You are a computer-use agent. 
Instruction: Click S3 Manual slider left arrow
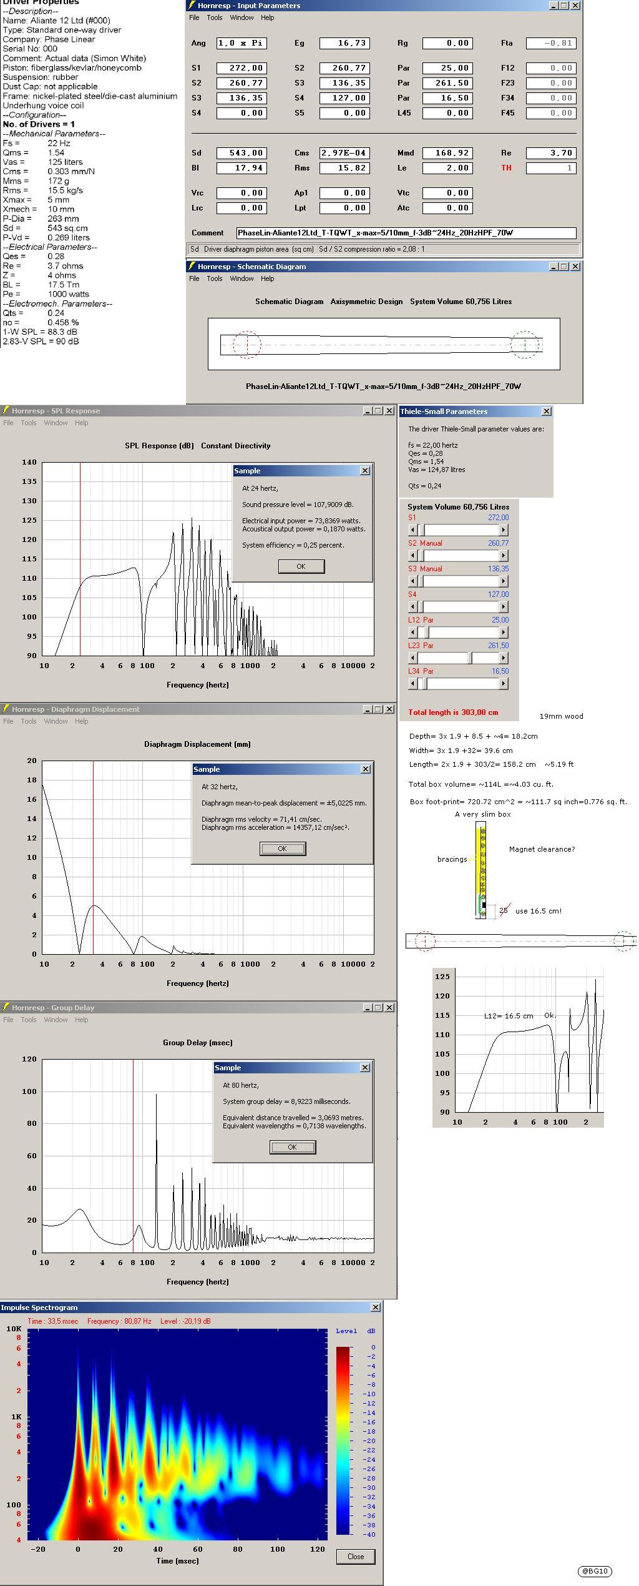click(412, 581)
